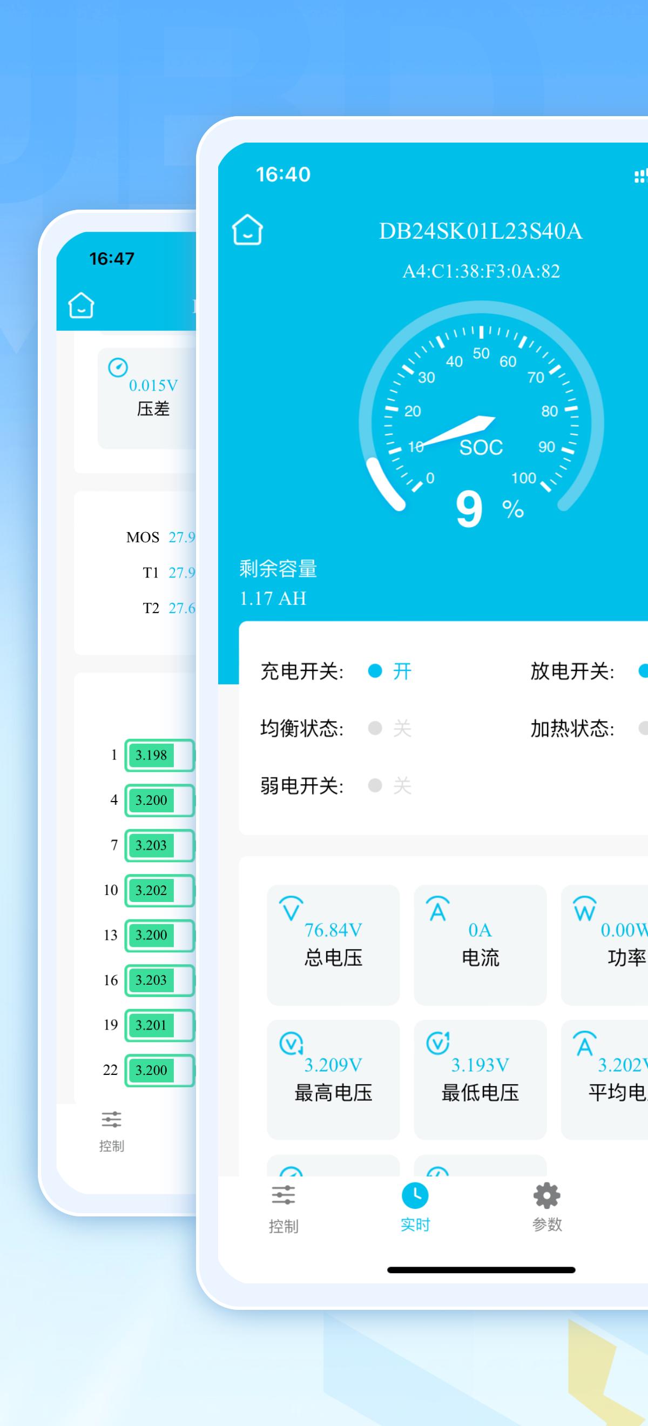The height and width of the screenshot is (1426, 648).
Task: Tap the 实时 clock icon
Action: coord(415,1196)
